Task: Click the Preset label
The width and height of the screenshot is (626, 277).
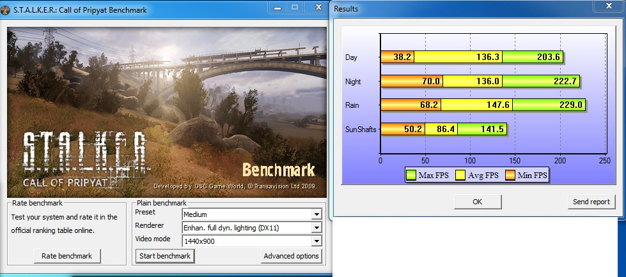Action: click(x=145, y=212)
